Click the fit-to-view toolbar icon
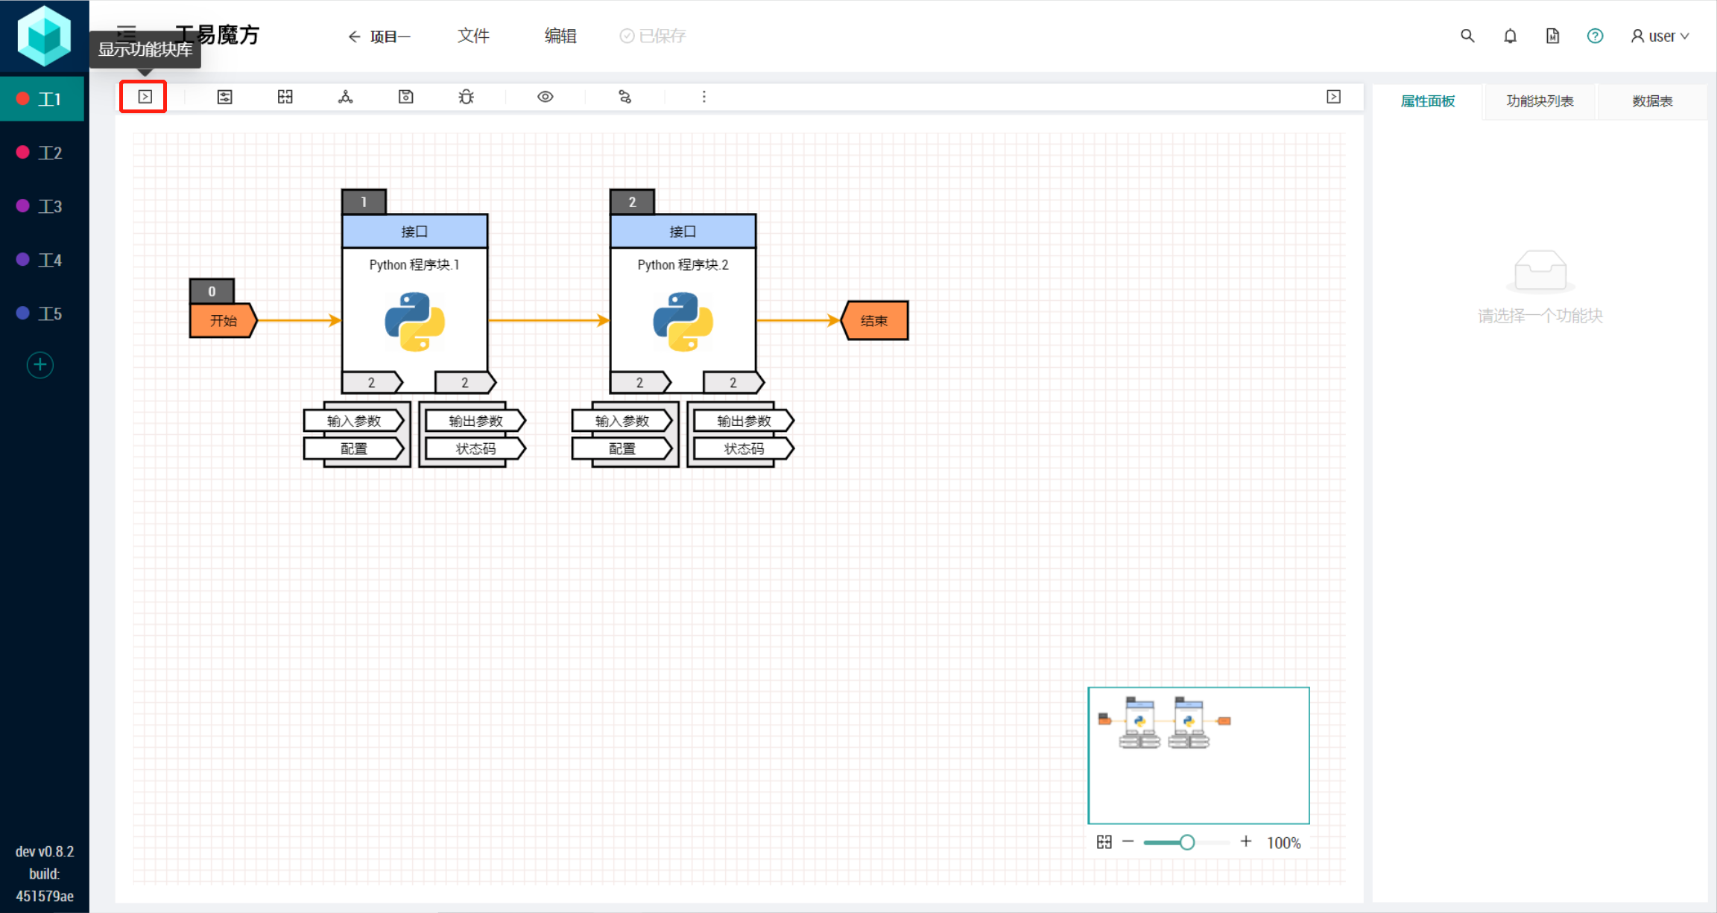Image resolution: width=1717 pixels, height=913 pixels. coord(285,97)
